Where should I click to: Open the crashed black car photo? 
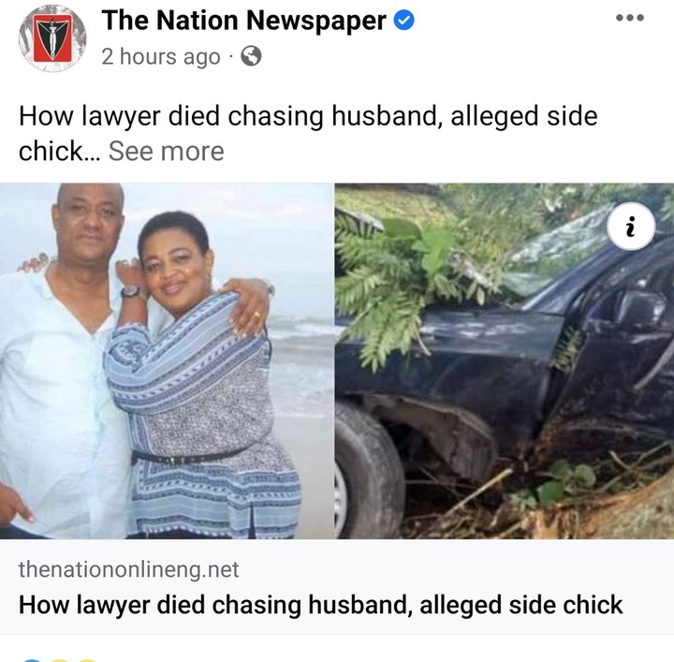coord(505,360)
